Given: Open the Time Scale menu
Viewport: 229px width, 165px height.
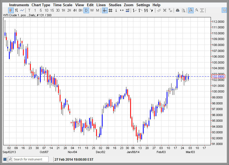Looking at the screenshot, I should tap(62, 5).
